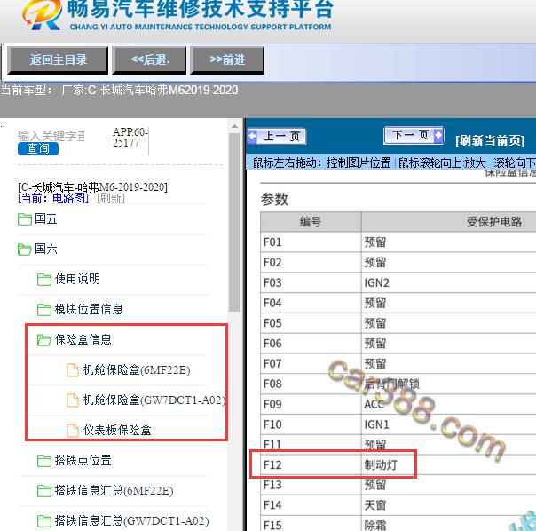
Task: Click the F05 fuse number cell
Action: (311, 323)
